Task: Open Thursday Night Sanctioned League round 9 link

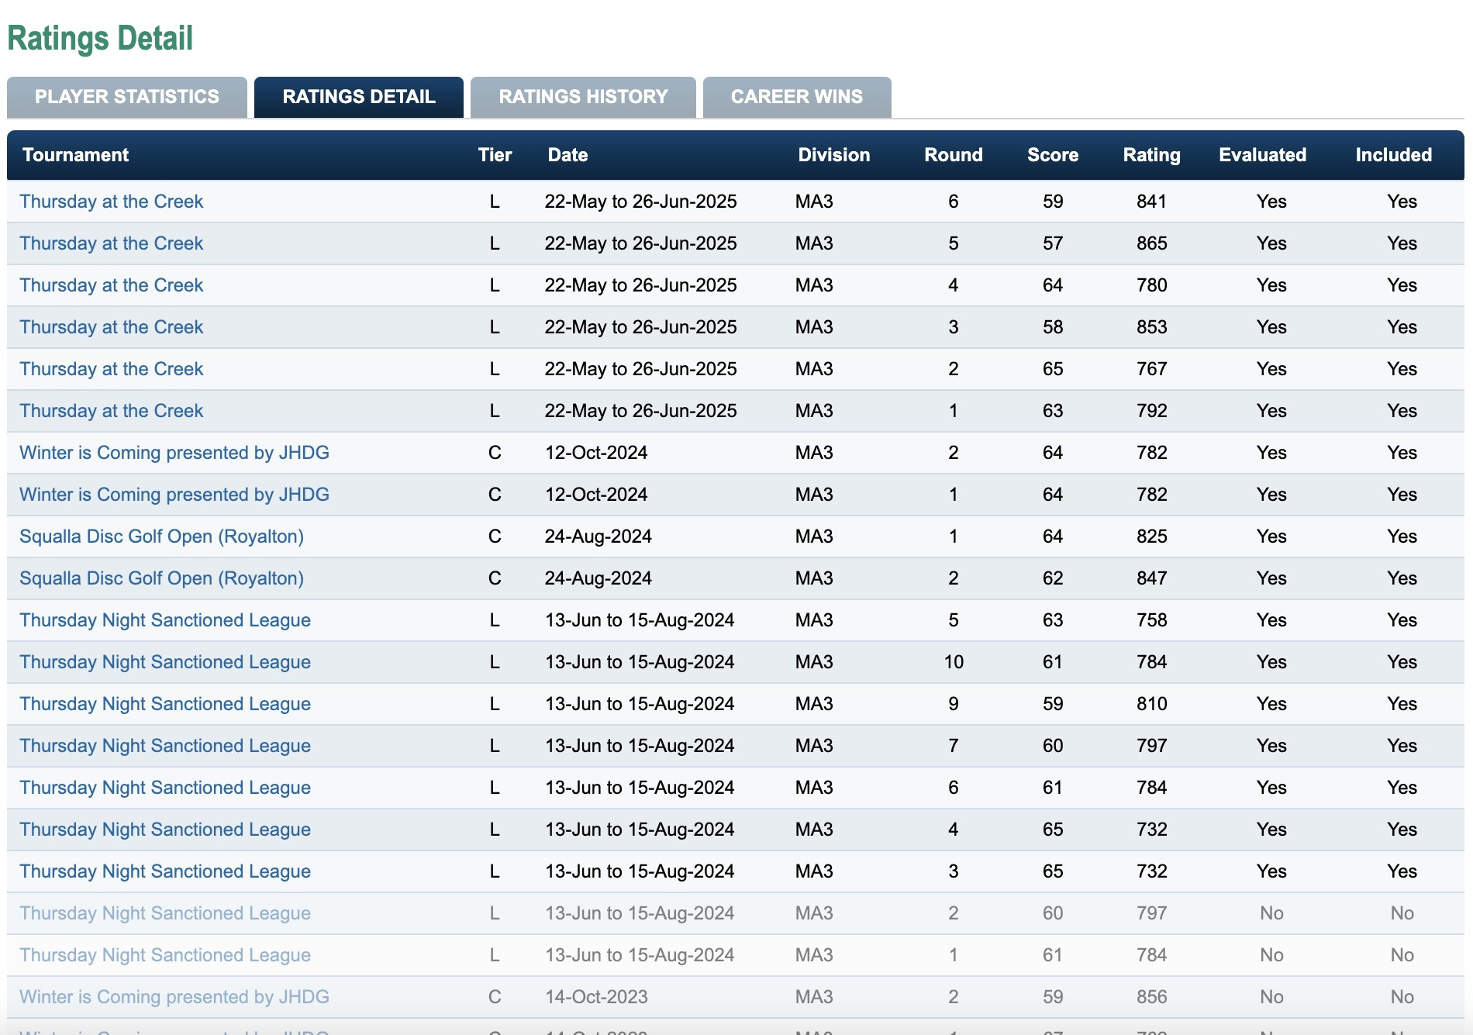Action: tap(165, 704)
